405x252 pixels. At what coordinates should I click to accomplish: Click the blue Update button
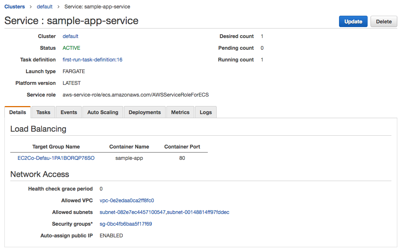[x=353, y=22]
